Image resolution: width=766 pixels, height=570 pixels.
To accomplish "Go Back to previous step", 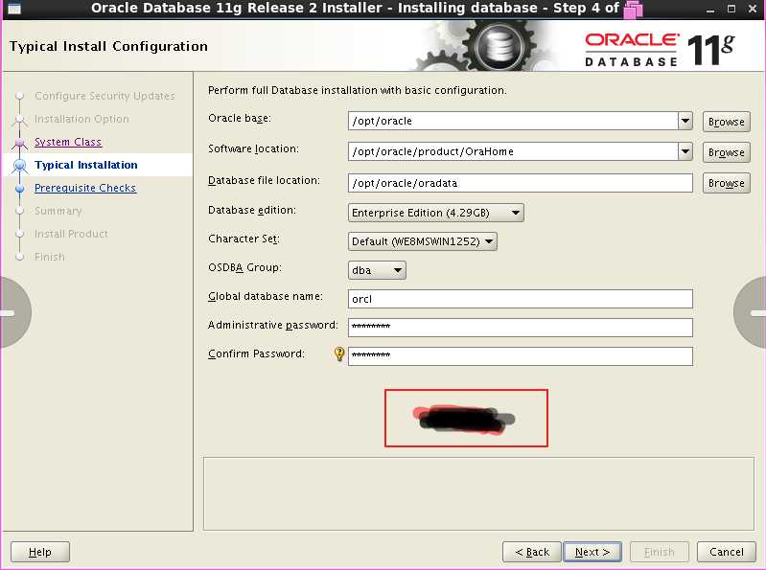I will click(x=531, y=552).
